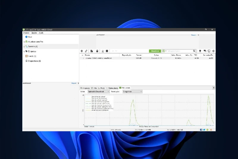The width and height of the screenshot is (238, 159).
Task: Click the Twitter icon in status bar
Action: 204,130
